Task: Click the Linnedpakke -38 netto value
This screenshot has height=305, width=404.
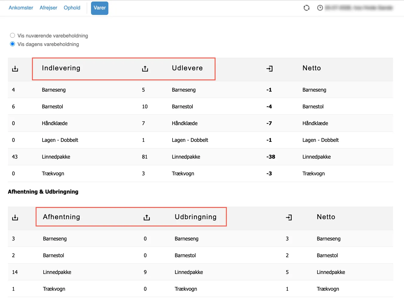Action: pyautogui.click(x=271, y=157)
